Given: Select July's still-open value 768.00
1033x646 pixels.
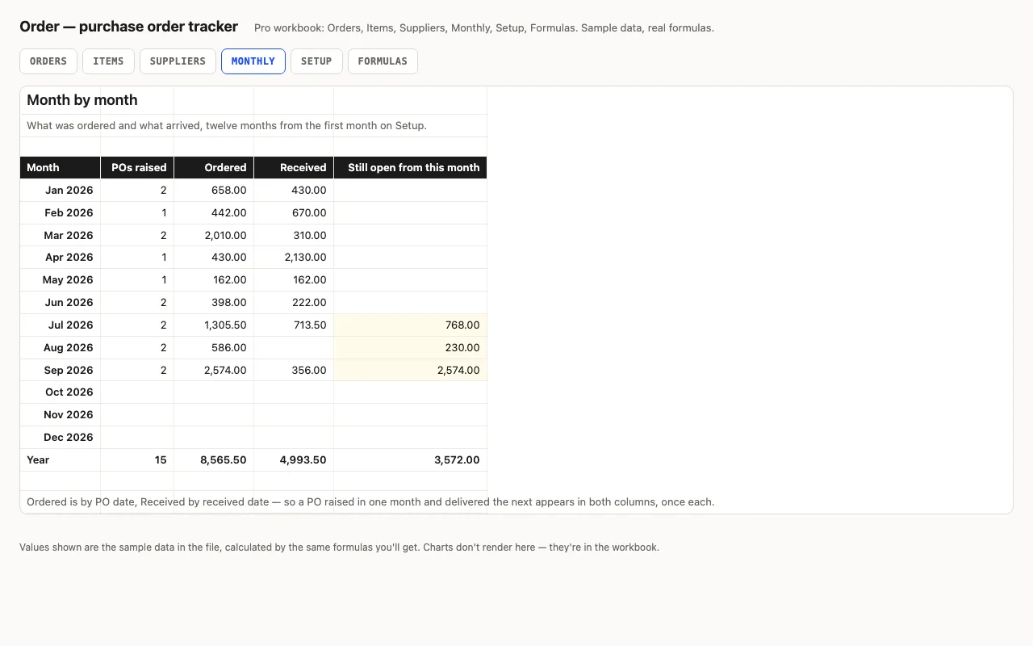Looking at the screenshot, I should click(411, 325).
